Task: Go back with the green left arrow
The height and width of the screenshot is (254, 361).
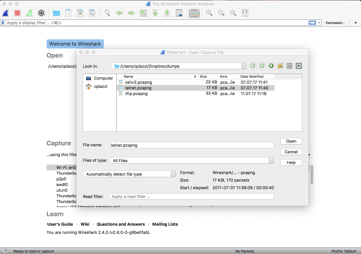Action: (x=119, y=13)
